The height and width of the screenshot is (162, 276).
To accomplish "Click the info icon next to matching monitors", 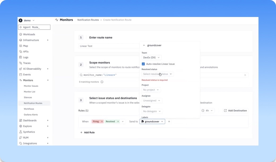I will tap(102, 82).
